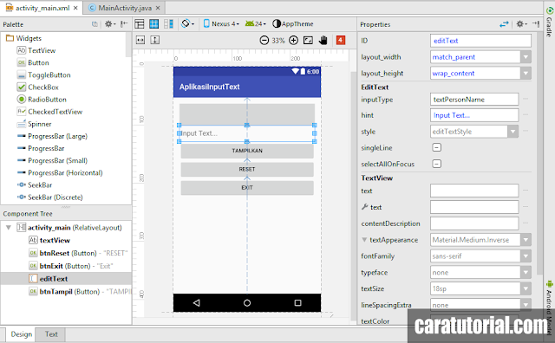Image resolution: width=555 pixels, height=343 pixels.
Task: Toggle horizontal expand width icon
Action: click(x=140, y=40)
